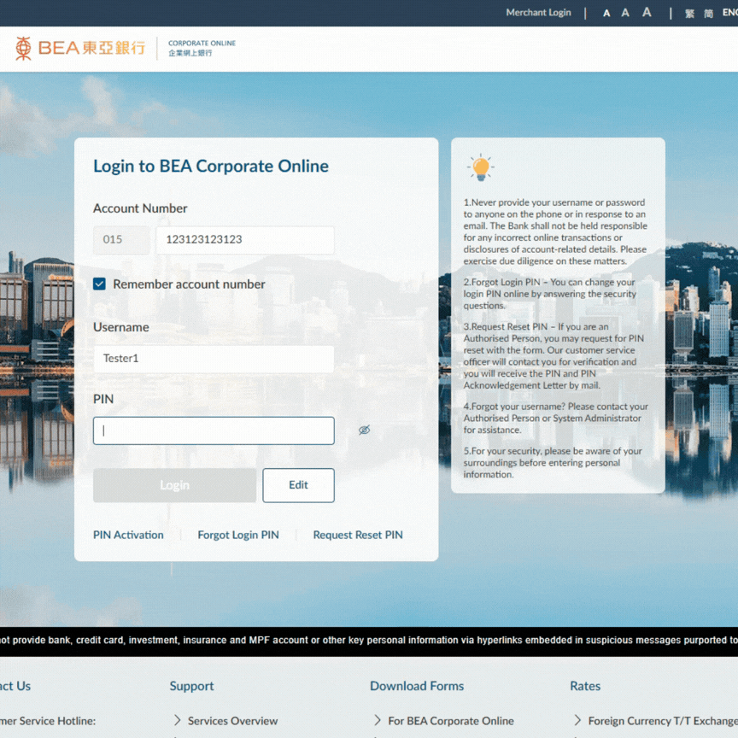Click the Corporate Online subtitle logo text
The width and height of the screenshot is (738, 738).
click(202, 48)
